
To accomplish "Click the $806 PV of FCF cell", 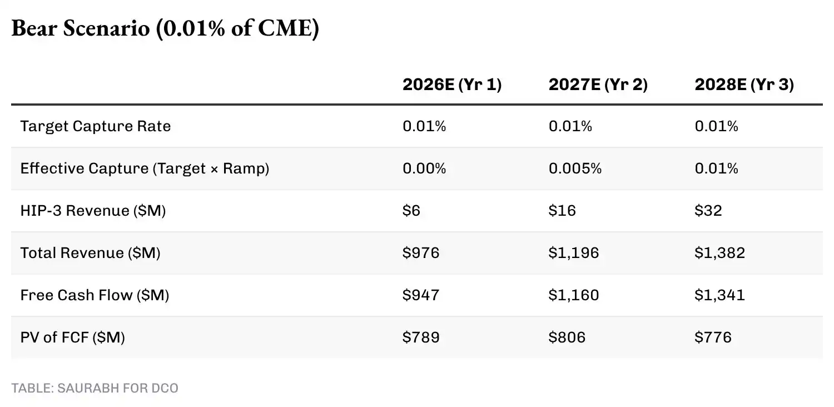I will [567, 337].
